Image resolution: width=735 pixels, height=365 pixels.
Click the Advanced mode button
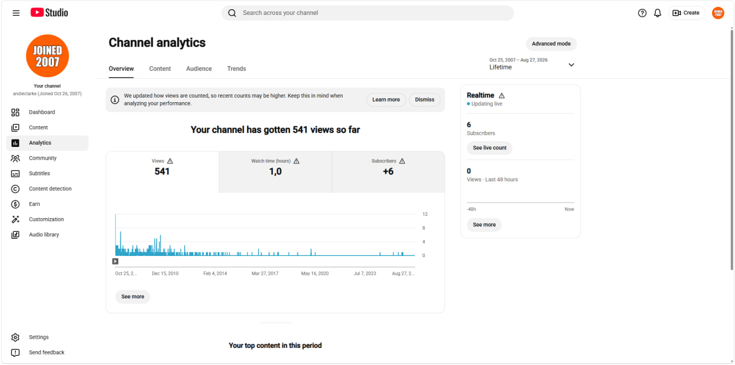551,44
